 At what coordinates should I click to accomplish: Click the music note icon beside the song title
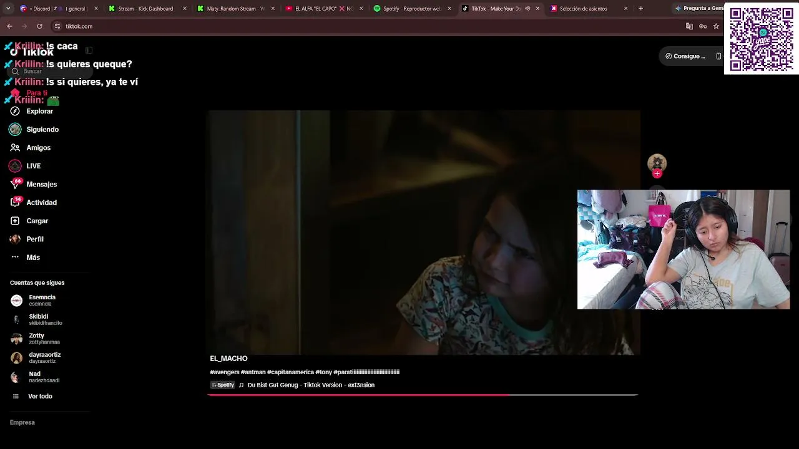point(241,385)
